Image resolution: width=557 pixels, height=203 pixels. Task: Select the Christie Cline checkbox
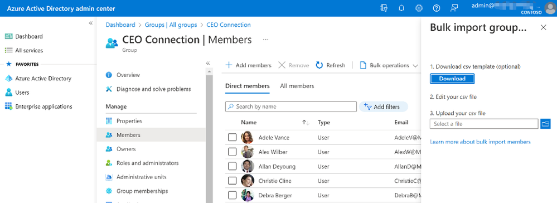[x=232, y=181]
